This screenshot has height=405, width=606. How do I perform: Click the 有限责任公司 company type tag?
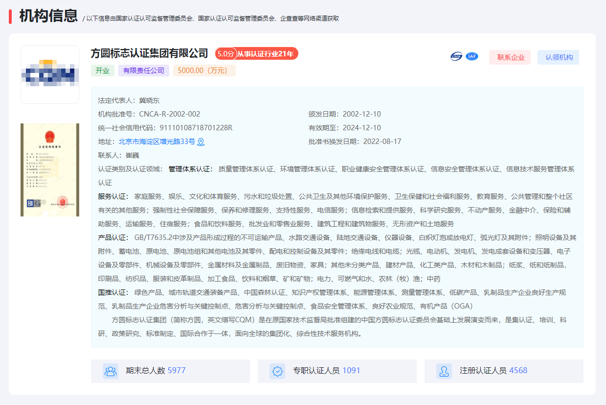[x=144, y=71]
